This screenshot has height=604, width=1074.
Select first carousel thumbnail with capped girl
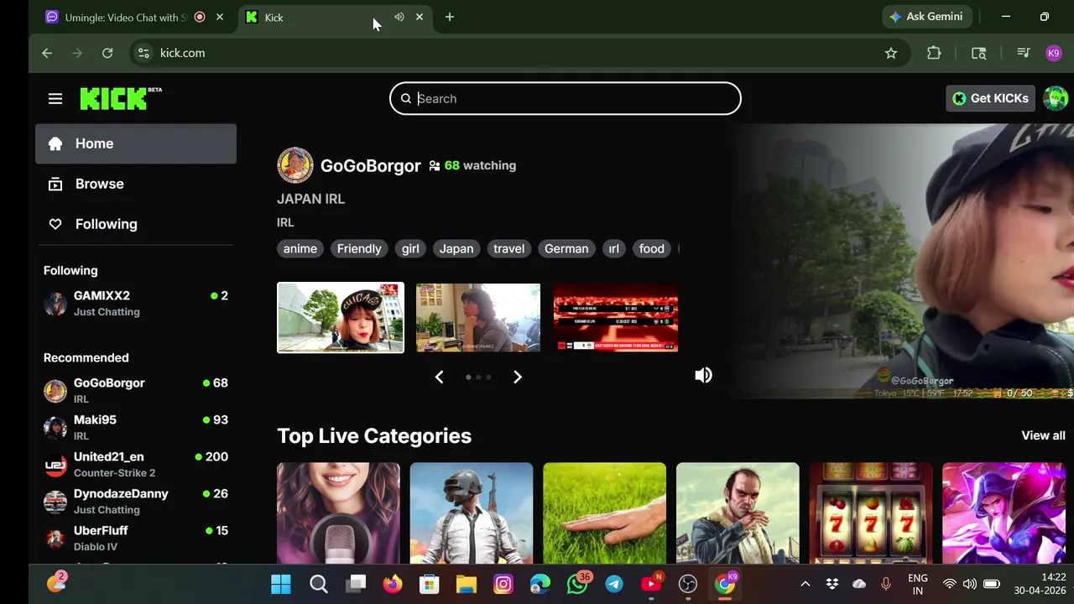(x=341, y=317)
